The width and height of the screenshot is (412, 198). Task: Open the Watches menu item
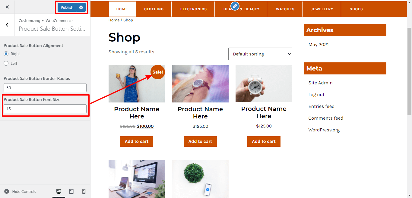[285, 9]
